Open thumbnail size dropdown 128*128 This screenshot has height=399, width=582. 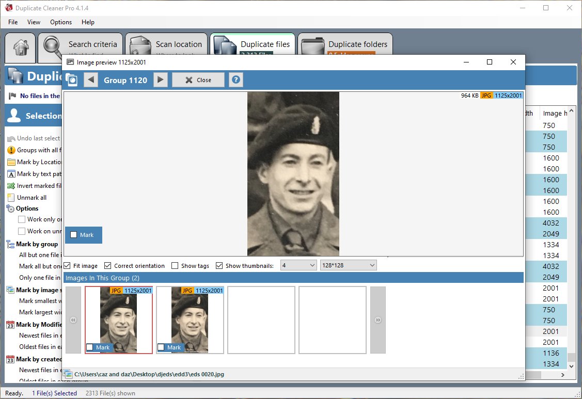348,265
